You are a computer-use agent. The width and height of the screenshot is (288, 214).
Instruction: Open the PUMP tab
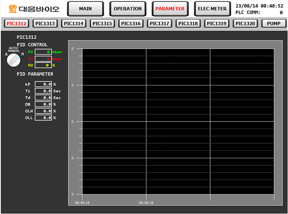(274, 23)
